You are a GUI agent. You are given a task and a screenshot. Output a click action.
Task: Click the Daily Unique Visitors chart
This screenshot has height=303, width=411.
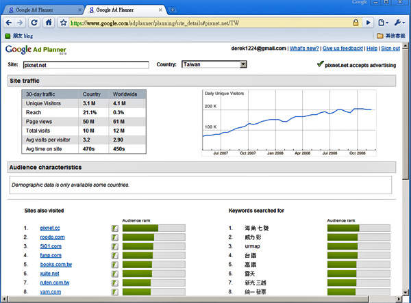(289, 123)
